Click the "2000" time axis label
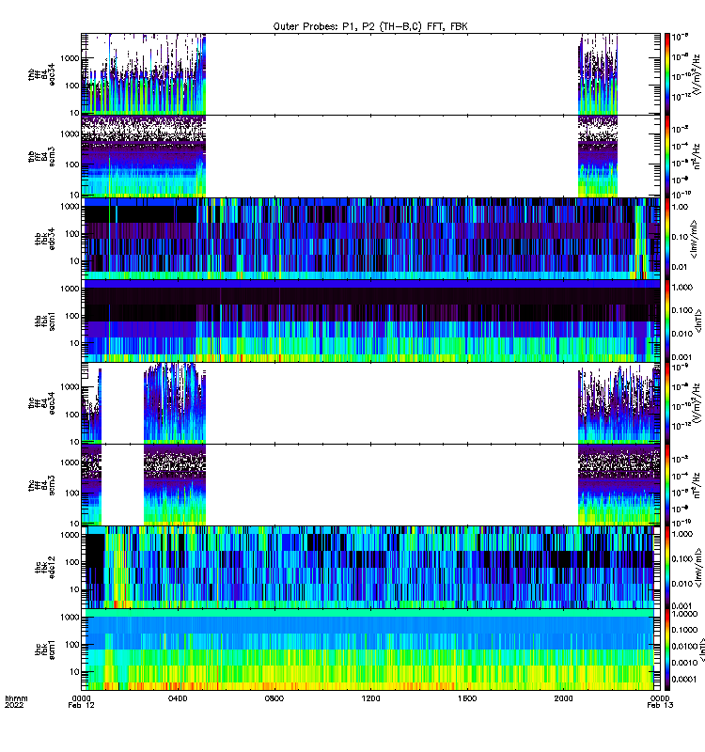Viewport: 705px width, 752px height. pyautogui.click(x=563, y=698)
